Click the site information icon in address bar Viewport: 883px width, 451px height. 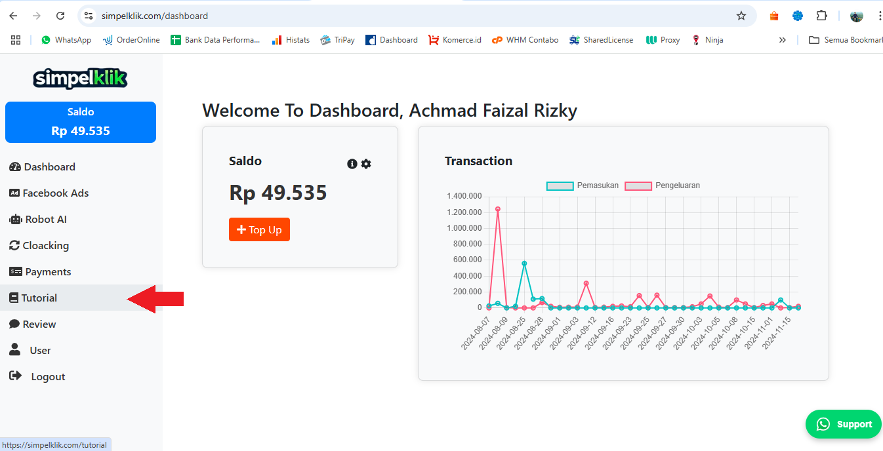(x=89, y=16)
